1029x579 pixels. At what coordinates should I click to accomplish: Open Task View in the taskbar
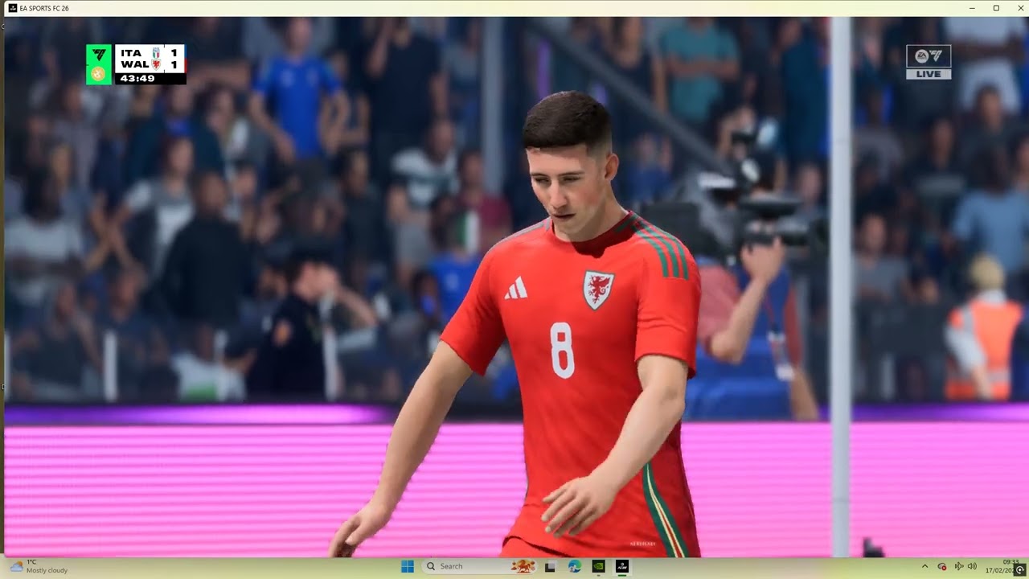point(550,566)
